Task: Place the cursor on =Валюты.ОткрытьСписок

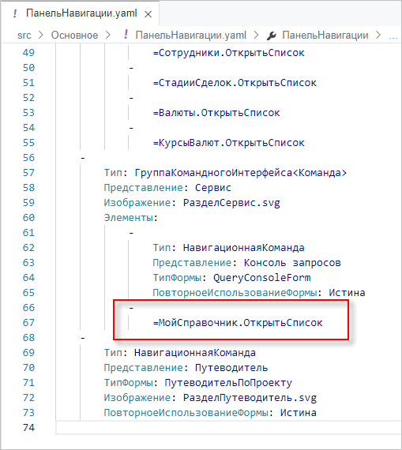Action: click(x=216, y=113)
